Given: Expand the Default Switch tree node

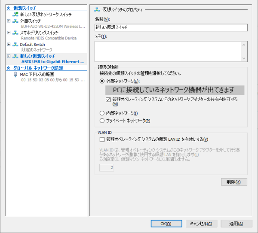Looking at the screenshot, I should click(9, 45).
